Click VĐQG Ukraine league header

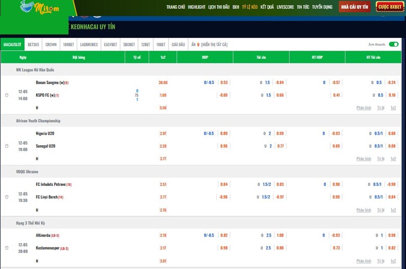click(27, 172)
